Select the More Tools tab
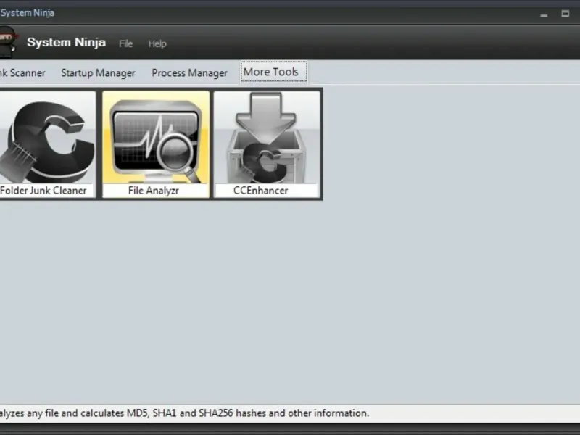This screenshot has height=435, width=580. tap(274, 72)
